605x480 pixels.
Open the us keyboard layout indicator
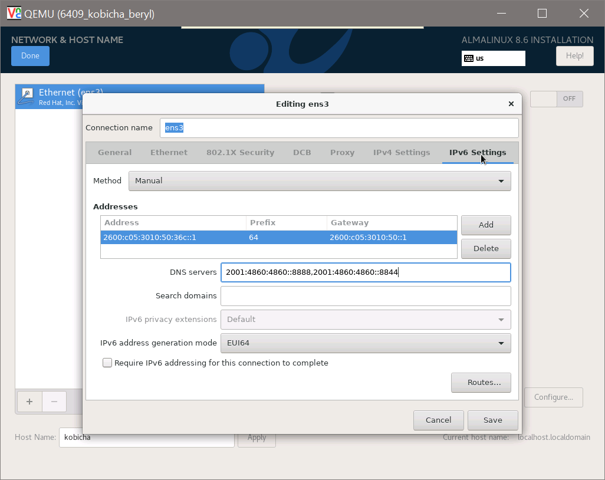pyautogui.click(x=493, y=58)
